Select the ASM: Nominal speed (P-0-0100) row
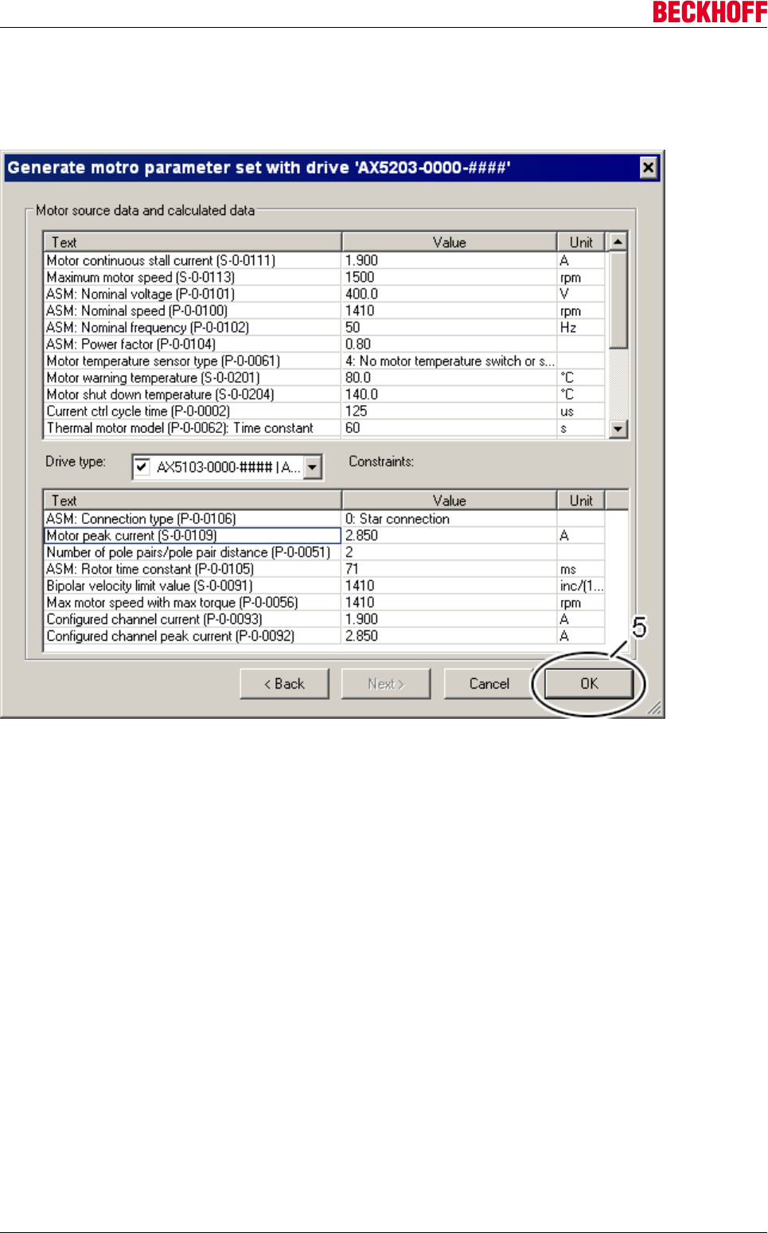The height and width of the screenshot is (1233, 768). point(325,310)
